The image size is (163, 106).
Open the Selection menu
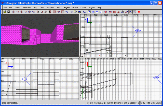pyautogui.click(x=27, y=8)
